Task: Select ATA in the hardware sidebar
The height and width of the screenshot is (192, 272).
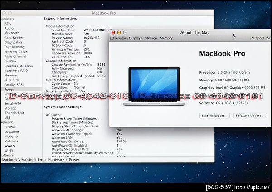Action: [x=8, y=24]
